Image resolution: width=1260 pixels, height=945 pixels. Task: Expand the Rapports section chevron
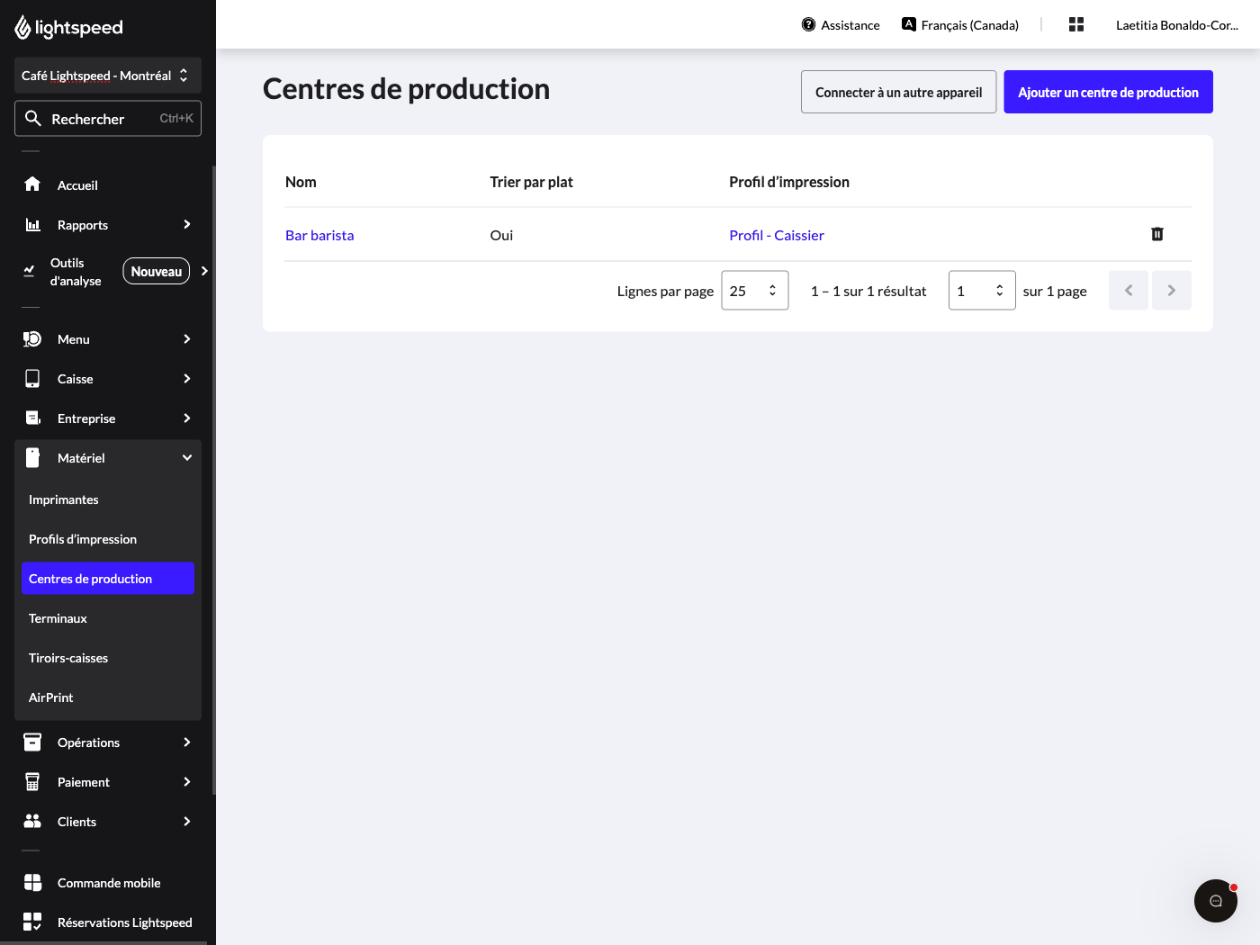click(x=187, y=224)
